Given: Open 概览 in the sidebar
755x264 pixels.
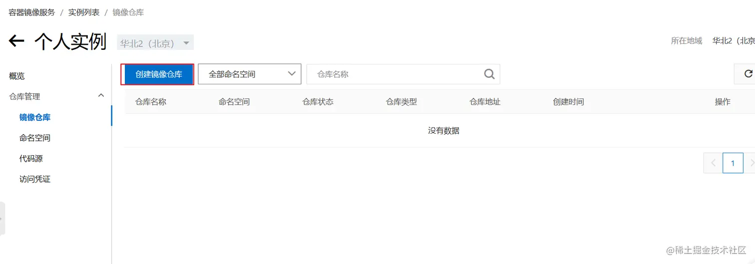Looking at the screenshot, I should click(17, 76).
